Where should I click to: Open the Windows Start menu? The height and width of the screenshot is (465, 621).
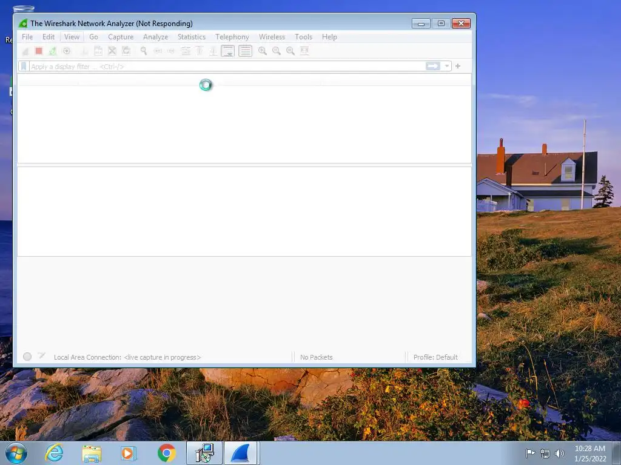tap(16, 453)
